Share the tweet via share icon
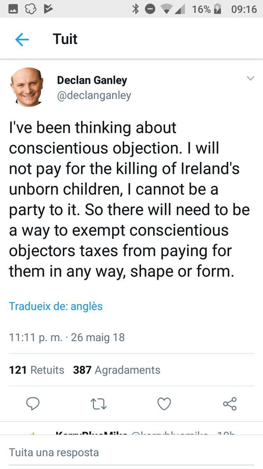 230,404
